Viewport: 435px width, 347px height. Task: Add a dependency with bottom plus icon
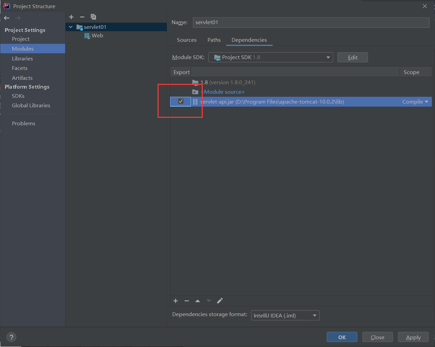pos(176,301)
